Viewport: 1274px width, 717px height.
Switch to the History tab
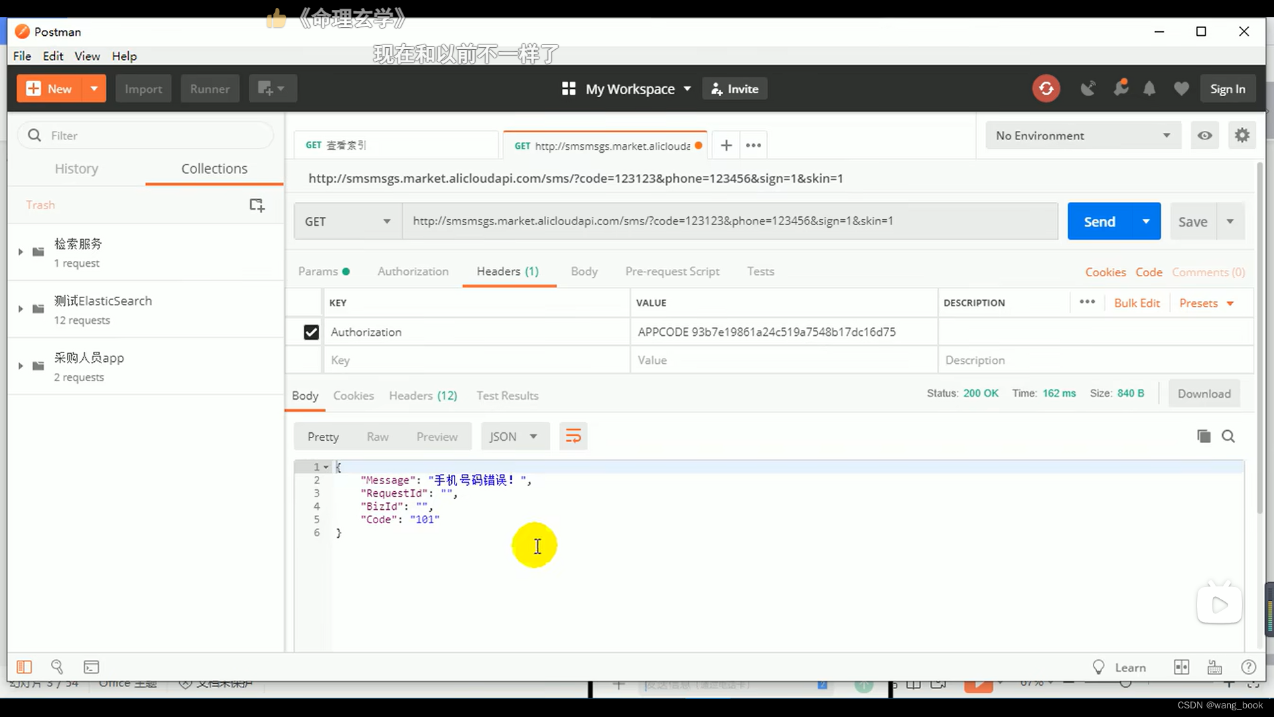point(76,169)
